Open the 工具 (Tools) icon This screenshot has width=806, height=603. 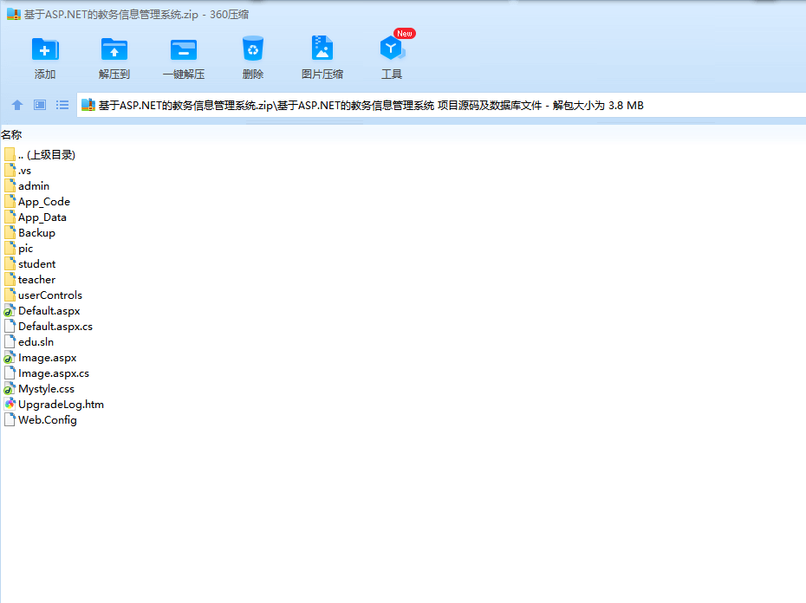coord(392,49)
